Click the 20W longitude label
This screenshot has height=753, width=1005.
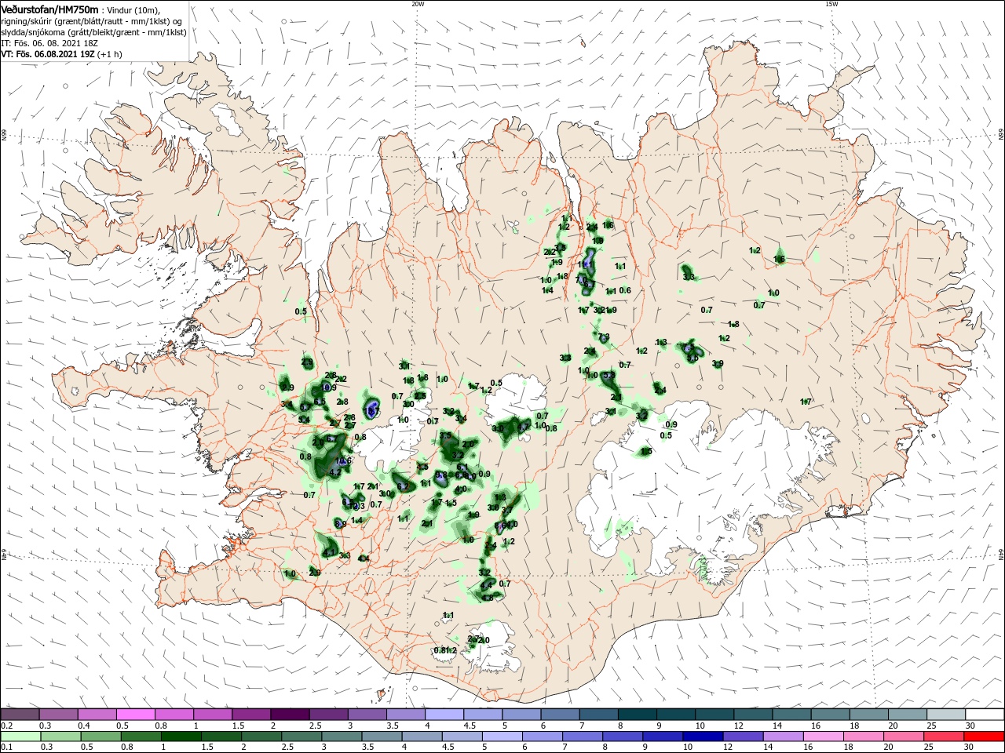click(x=418, y=4)
